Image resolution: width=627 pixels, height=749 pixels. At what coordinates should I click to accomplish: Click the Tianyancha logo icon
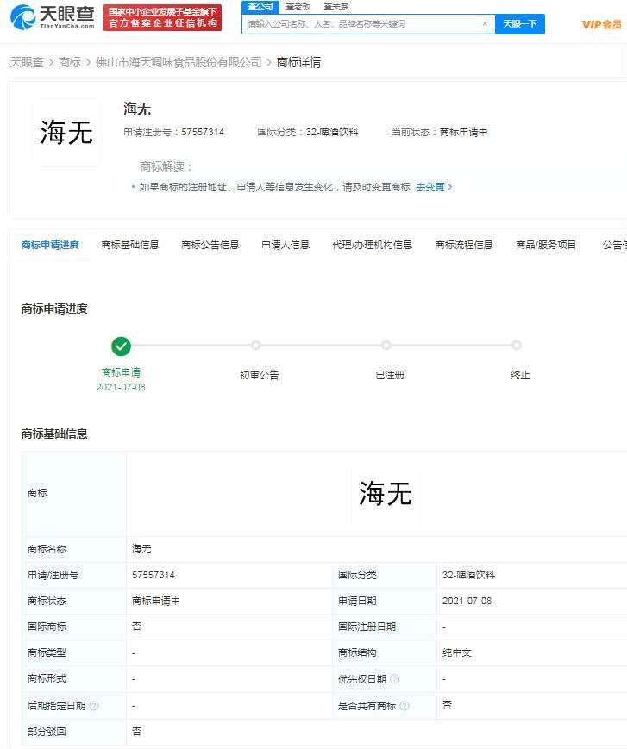(22, 17)
